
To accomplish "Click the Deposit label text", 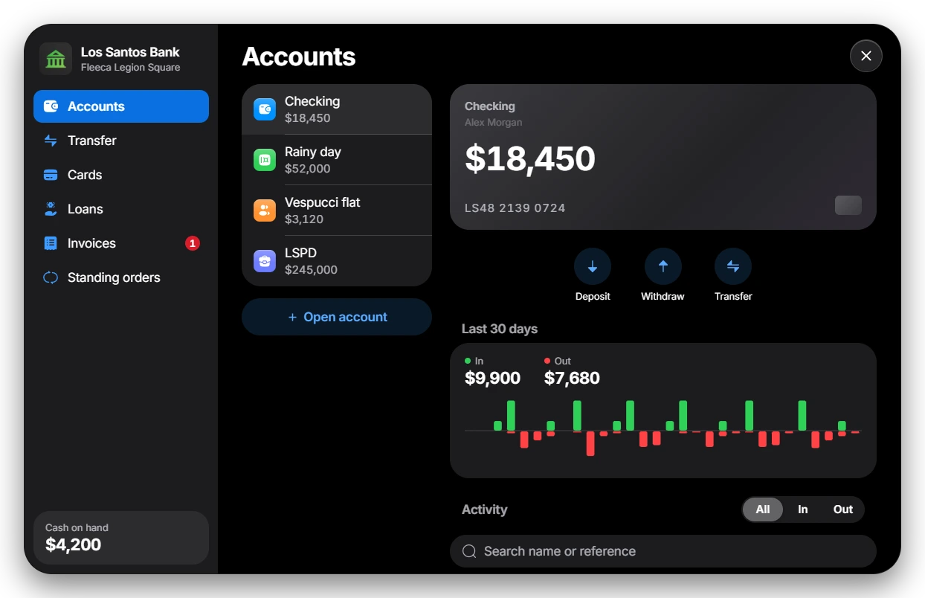I will click(x=593, y=296).
